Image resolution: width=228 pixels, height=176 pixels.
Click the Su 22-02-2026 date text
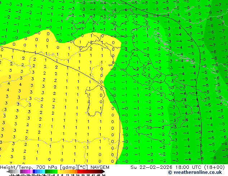[151, 167]
